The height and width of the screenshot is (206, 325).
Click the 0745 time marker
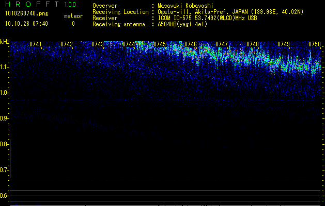pyautogui.click(x=160, y=44)
